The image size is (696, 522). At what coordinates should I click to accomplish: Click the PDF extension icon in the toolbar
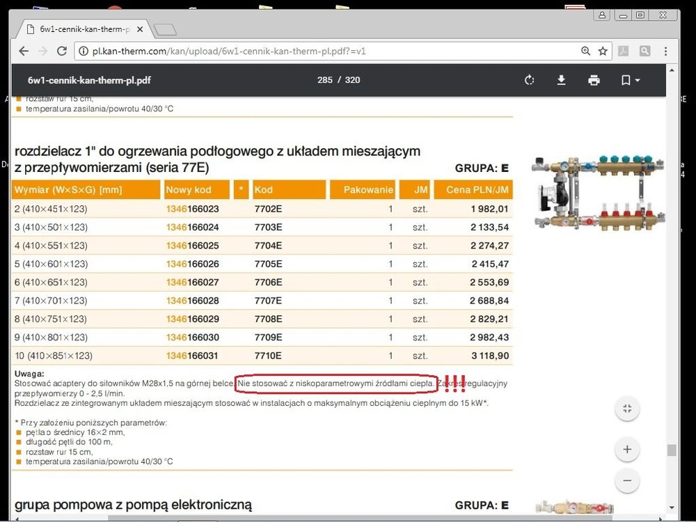[x=624, y=51]
